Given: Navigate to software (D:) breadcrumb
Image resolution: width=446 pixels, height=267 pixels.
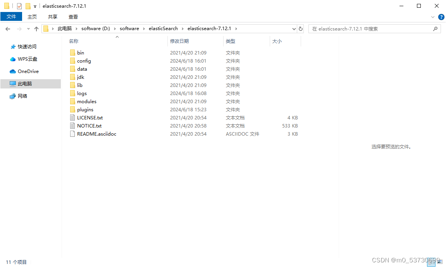Looking at the screenshot, I should click(x=96, y=28).
